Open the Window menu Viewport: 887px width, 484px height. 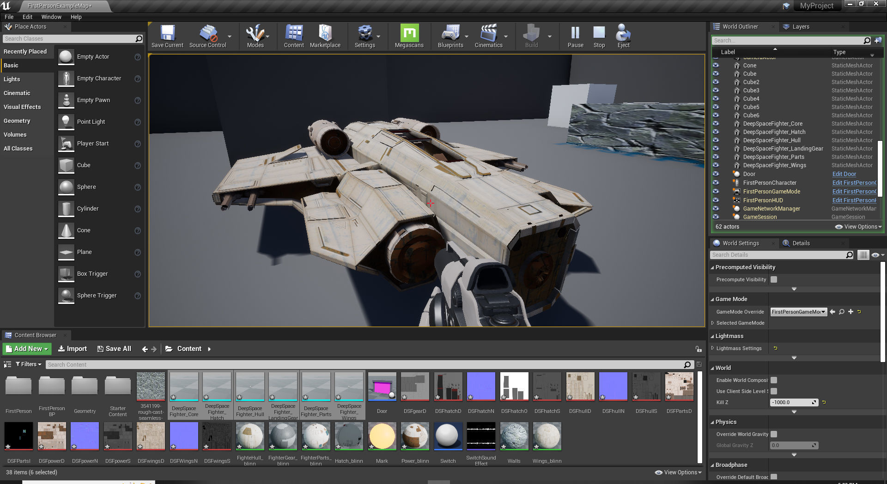point(51,17)
